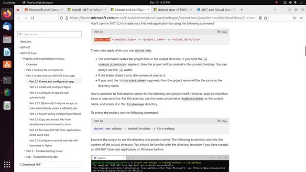This screenshot has width=306, height=172.
Task: Click the highlighted dotnet new text
Action: click(x=102, y=39)
